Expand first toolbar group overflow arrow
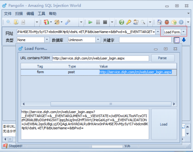Screen dimensions: 193x152 pyautogui.click(x=37, y=22)
